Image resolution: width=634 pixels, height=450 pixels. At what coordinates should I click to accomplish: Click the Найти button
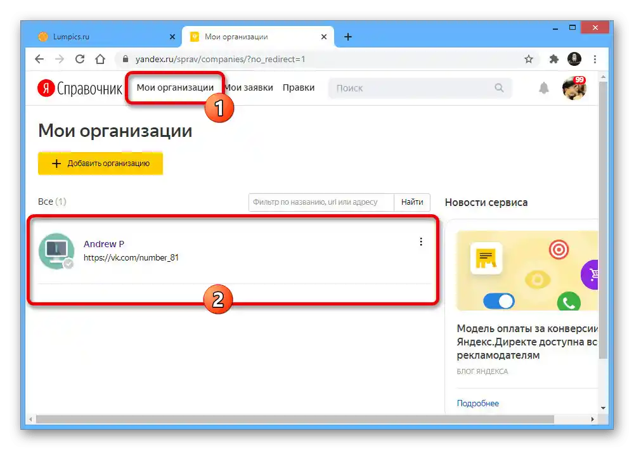pos(412,202)
